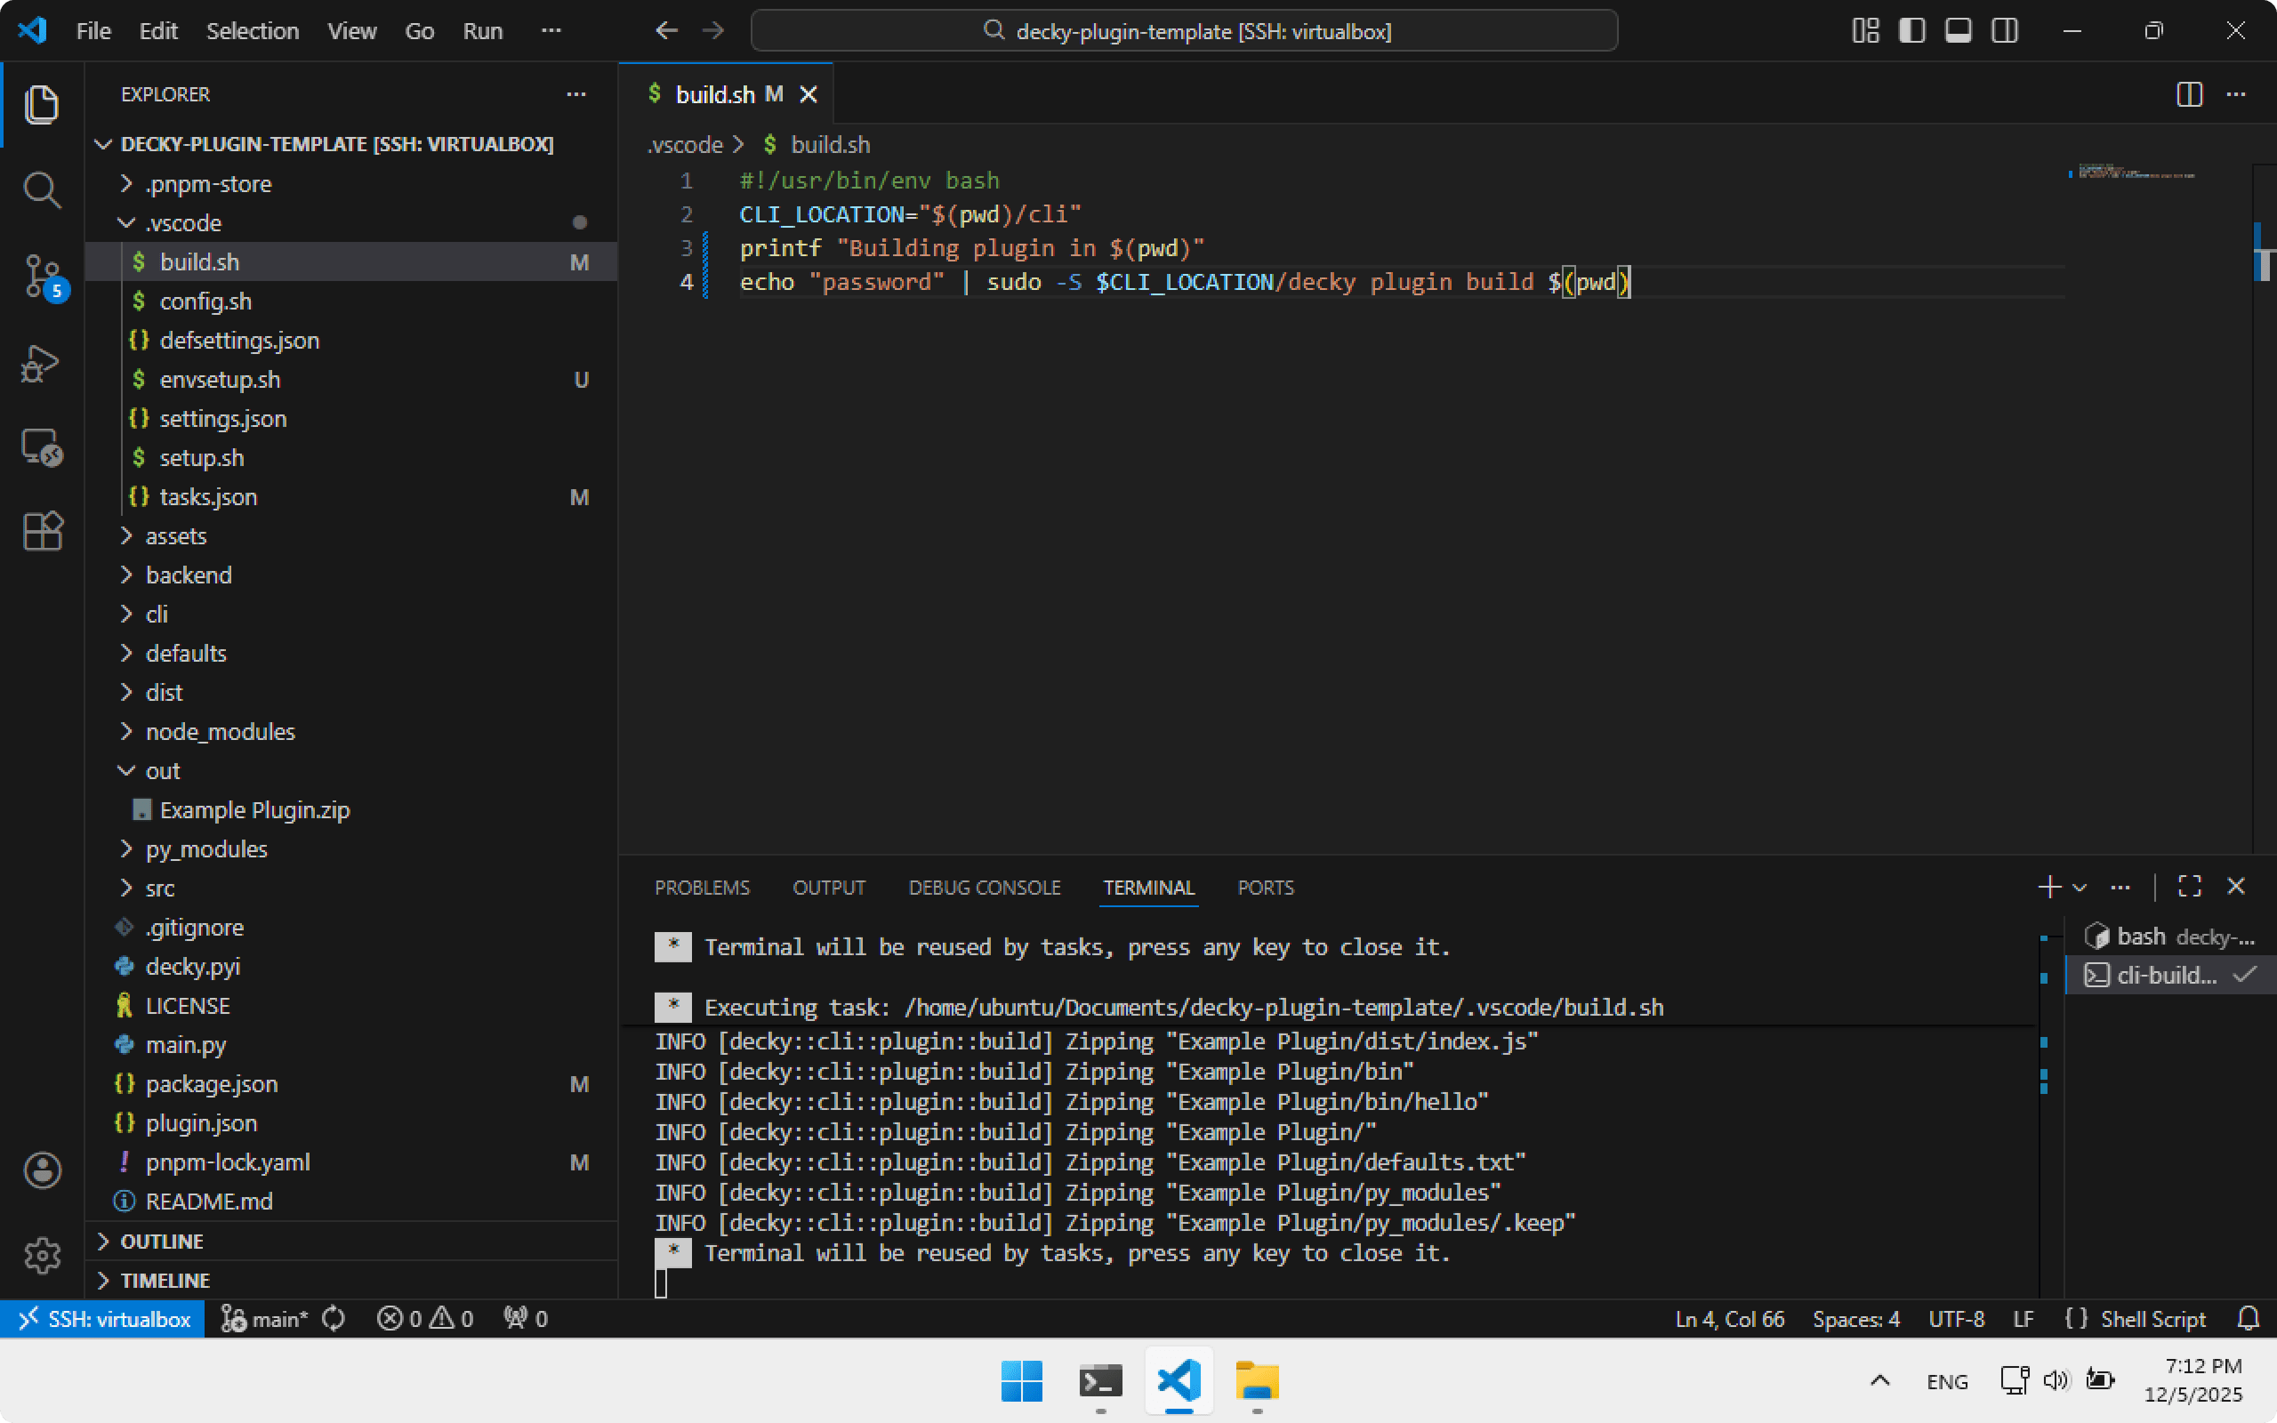Click Shell Script language mode

(x=2152, y=1319)
